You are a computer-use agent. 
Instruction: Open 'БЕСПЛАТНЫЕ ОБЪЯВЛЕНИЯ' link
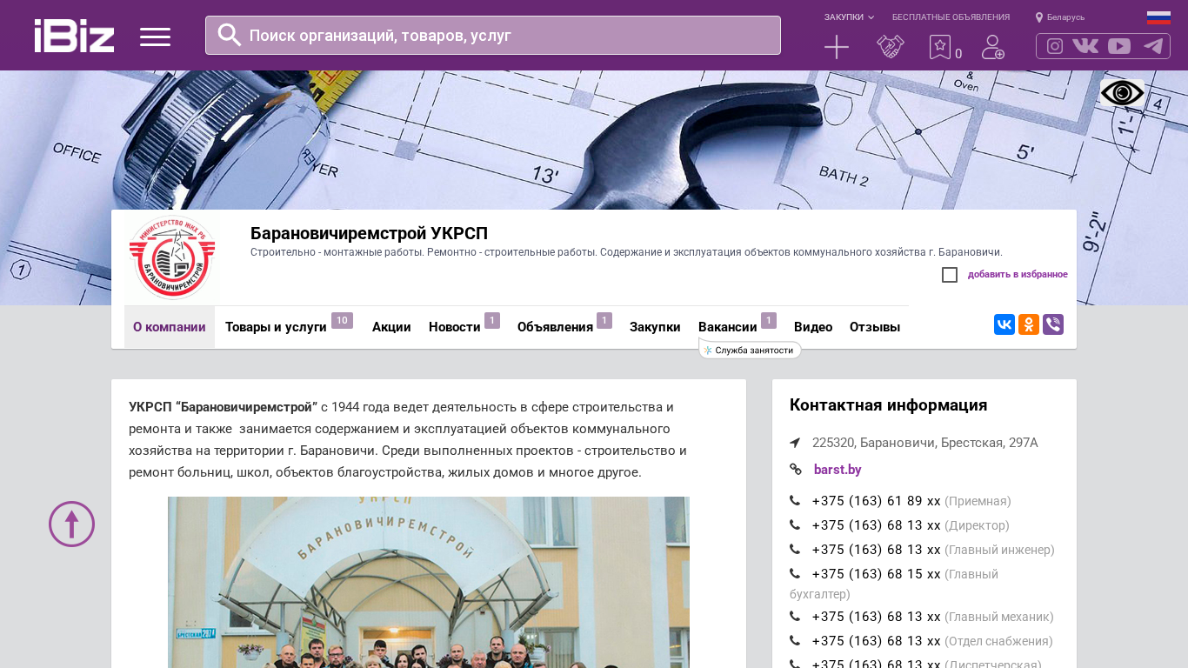point(951,17)
